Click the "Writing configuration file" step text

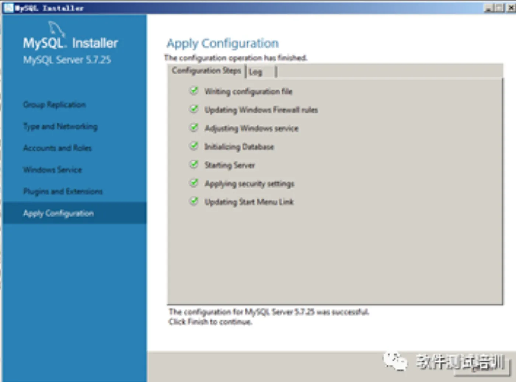tap(248, 91)
